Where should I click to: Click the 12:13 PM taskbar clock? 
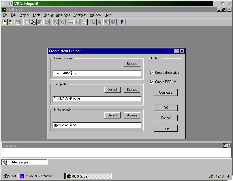pyautogui.click(x=222, y=176)
